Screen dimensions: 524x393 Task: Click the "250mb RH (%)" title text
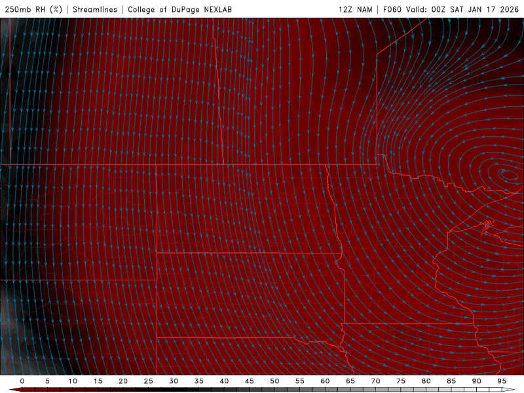[x=33, y=9]
